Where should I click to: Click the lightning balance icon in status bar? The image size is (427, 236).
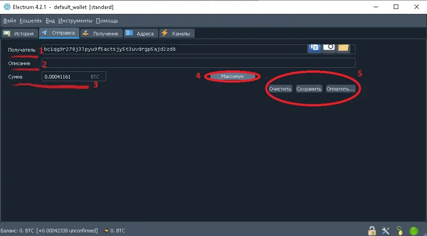[106, 231]
